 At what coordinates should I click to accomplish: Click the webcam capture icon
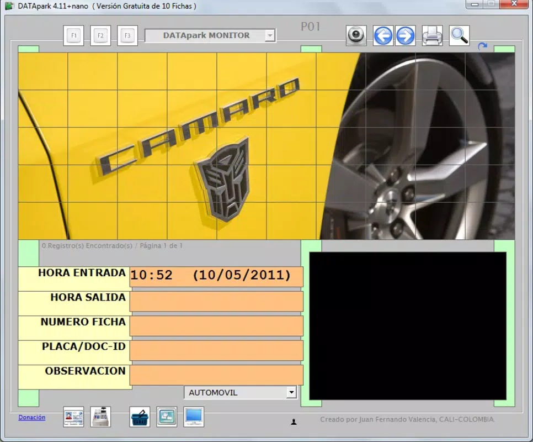pos(356,35)
